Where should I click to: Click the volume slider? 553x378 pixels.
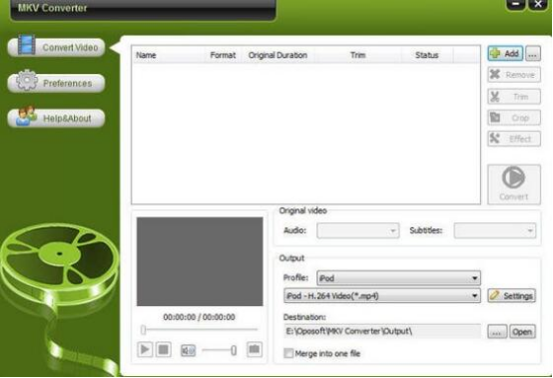(x=220, y=350)
